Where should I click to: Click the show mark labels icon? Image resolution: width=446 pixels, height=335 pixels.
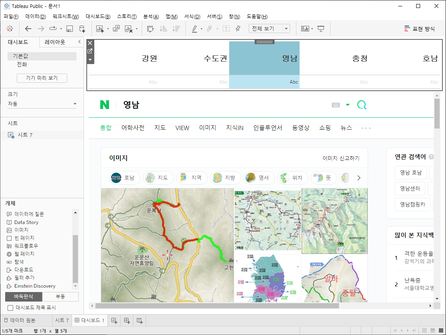point(226,28)
